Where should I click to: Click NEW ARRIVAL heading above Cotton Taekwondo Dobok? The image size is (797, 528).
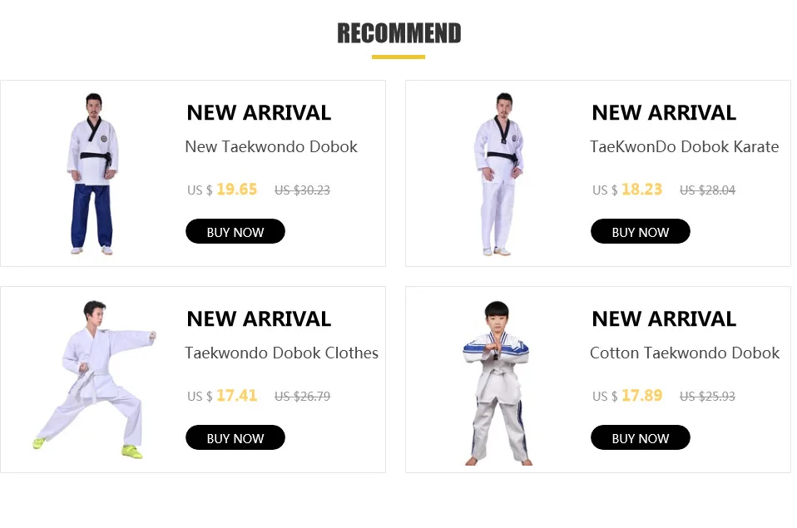click(664, 318)
